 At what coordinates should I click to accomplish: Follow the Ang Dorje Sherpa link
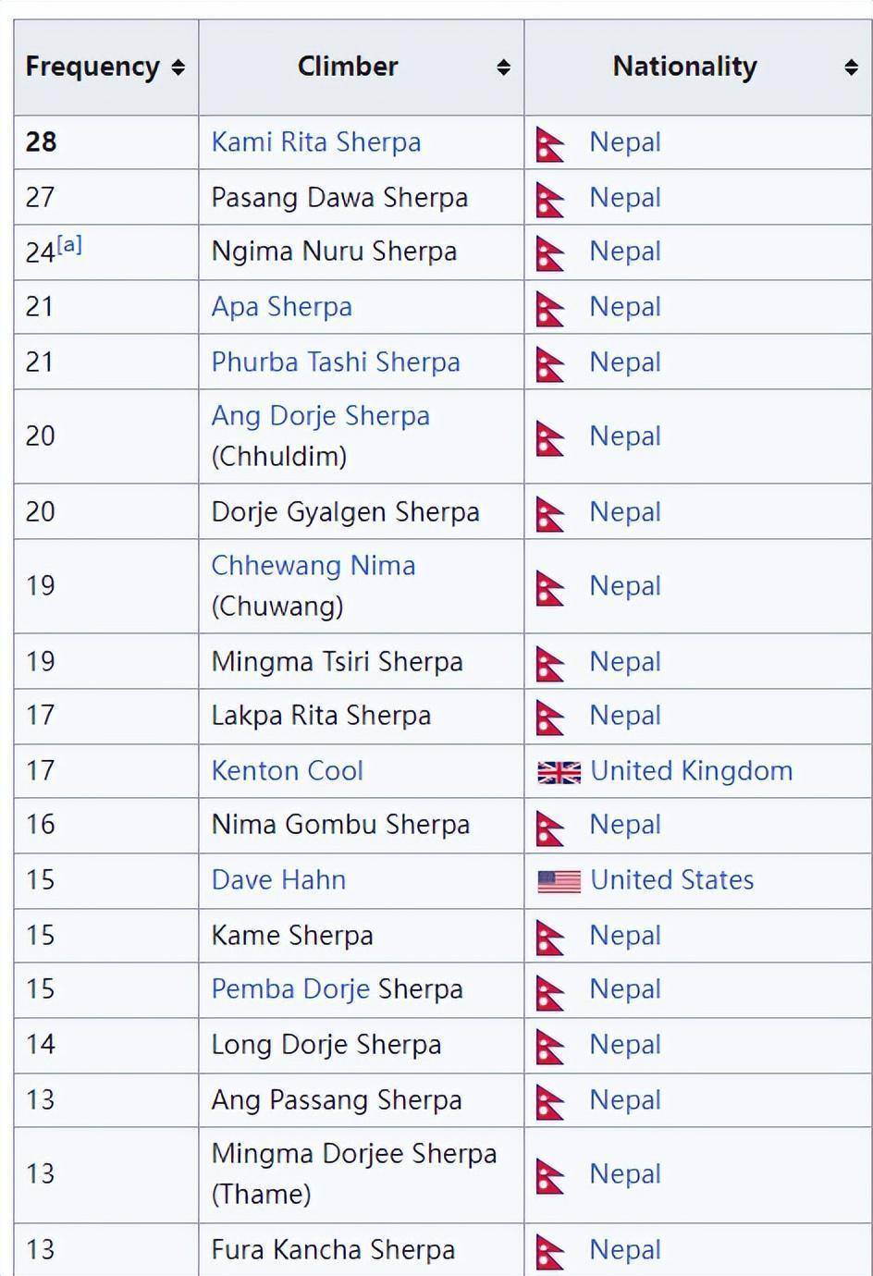coord(320,416)
